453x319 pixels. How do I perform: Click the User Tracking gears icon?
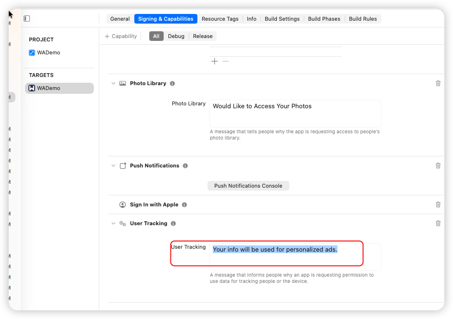(123, 223)
